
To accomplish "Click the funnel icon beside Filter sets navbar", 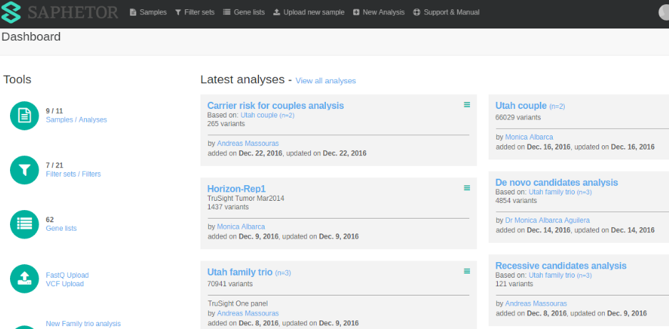I will point(178,12).
